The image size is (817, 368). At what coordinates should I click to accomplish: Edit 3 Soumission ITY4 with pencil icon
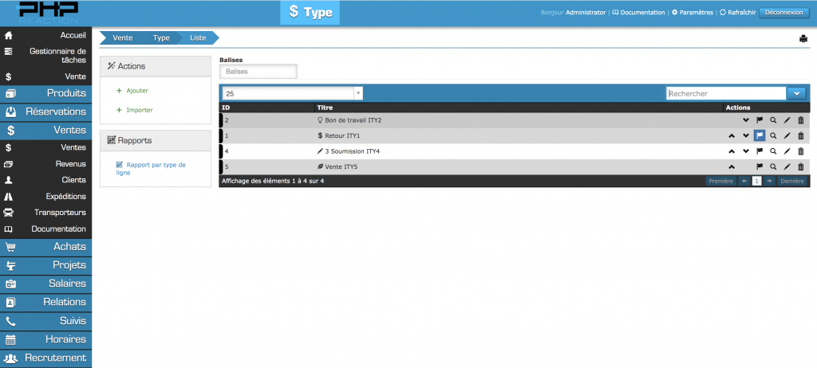pyautogui.click(x=787, y=151)
